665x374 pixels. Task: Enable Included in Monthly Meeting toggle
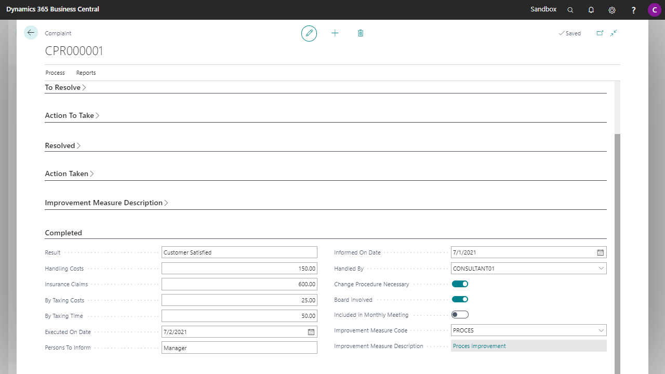click(x=460, y=315)
